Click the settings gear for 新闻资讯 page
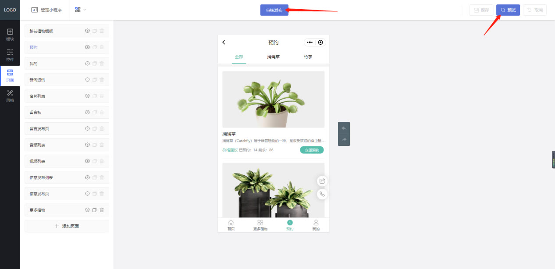The width and height of the screenshot is (555, 269). click(x=87, y=80)
